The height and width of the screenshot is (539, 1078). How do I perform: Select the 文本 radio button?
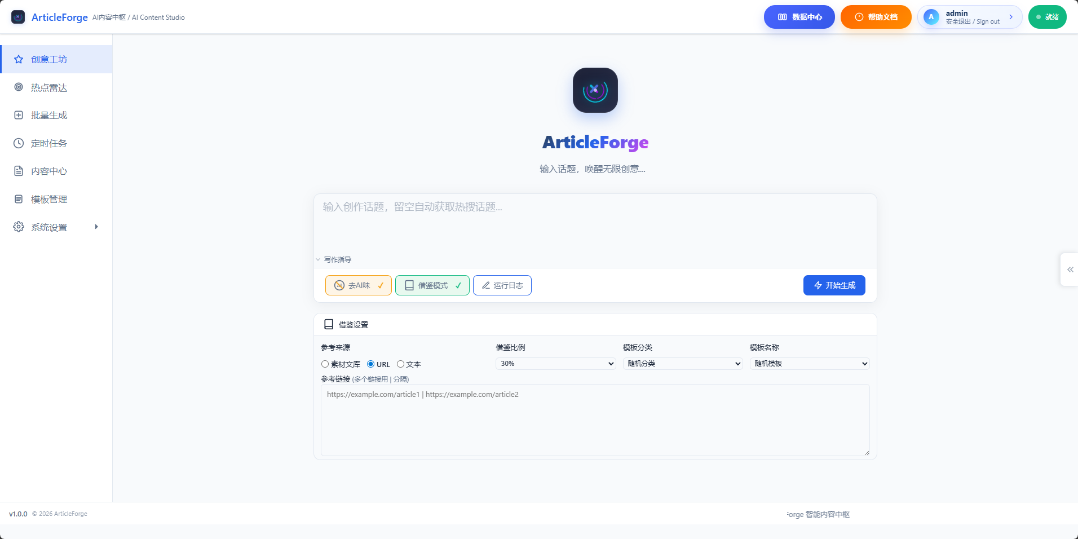400,364
